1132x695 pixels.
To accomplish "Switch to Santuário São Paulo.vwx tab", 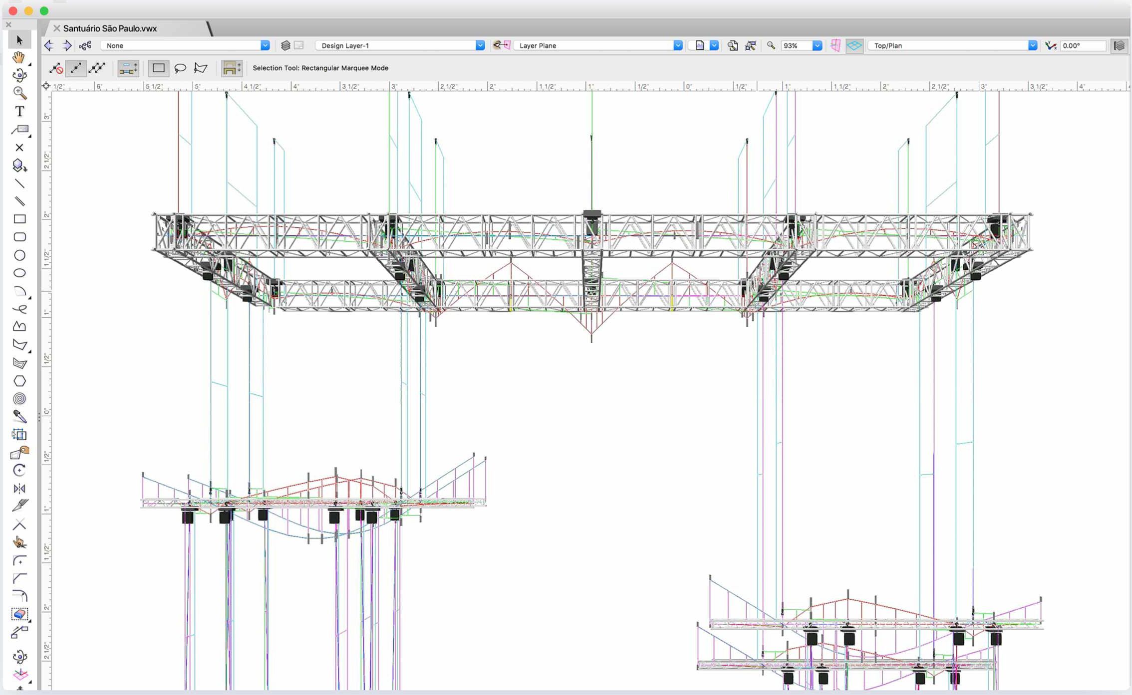I will click(x=110, y=28).
